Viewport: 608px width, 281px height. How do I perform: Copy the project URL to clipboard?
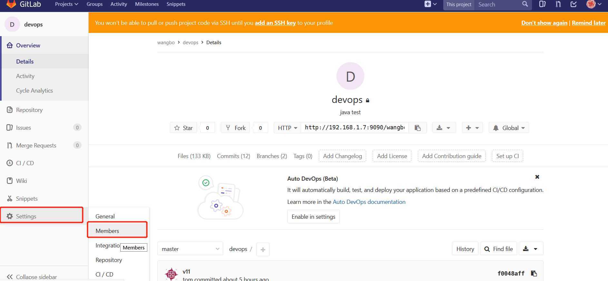point(417,128)
